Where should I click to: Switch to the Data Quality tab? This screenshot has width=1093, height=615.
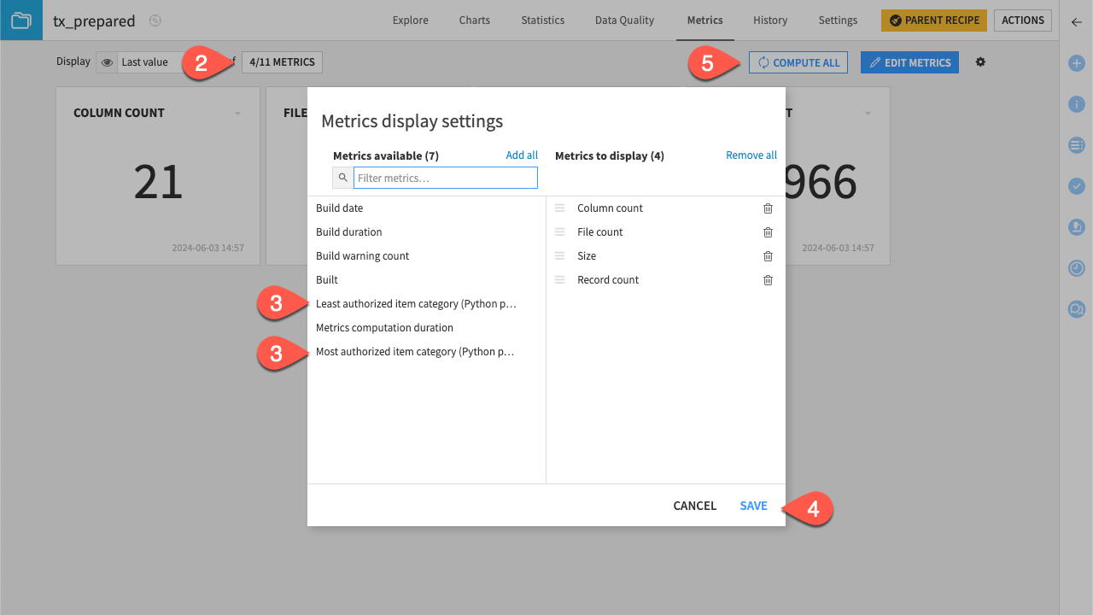pos(624,20)
